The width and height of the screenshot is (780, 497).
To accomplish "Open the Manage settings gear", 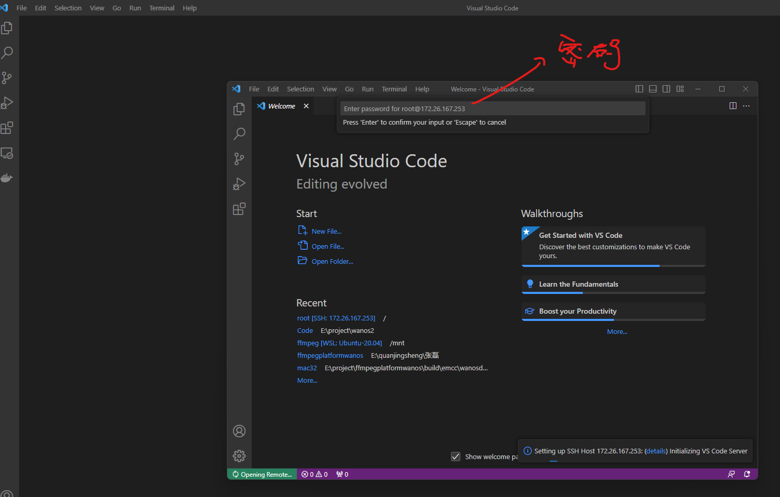I will 239,455.
